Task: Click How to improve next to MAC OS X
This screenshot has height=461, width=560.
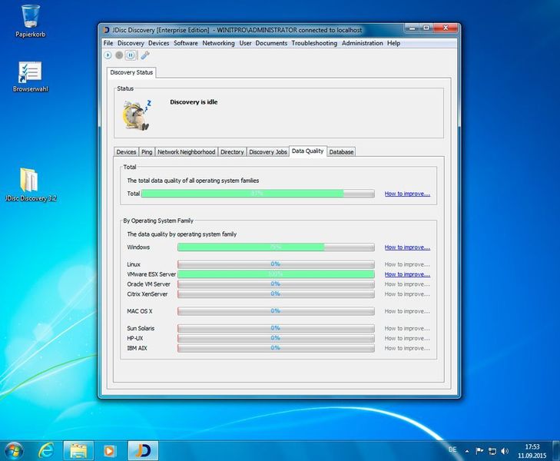Action: 407,311
